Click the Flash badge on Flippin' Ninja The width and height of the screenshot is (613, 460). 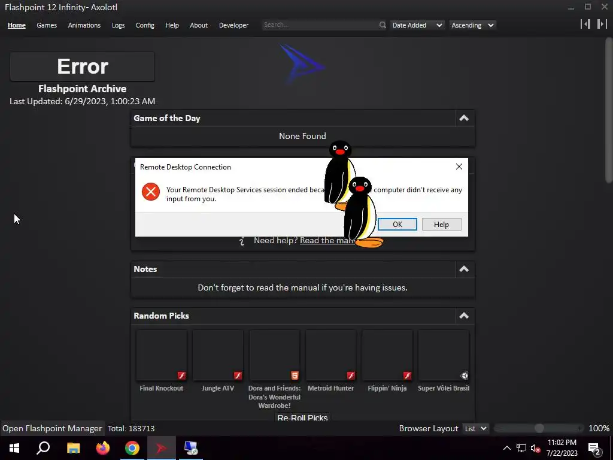pyautogui.click(x=407, y=376)
